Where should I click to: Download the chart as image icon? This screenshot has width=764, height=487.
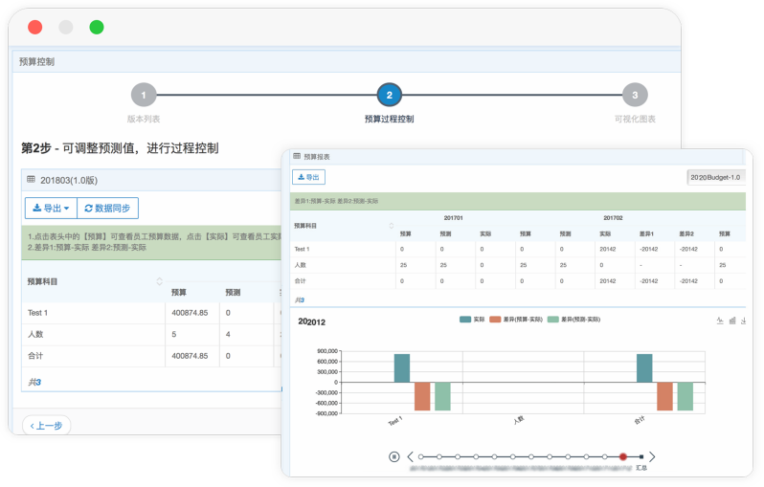pyautogui.click(x=744, y=321)
